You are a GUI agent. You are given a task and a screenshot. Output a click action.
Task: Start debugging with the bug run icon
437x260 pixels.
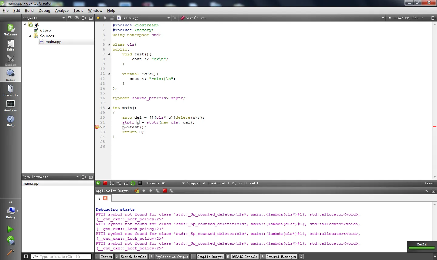(x=11, y=240)
